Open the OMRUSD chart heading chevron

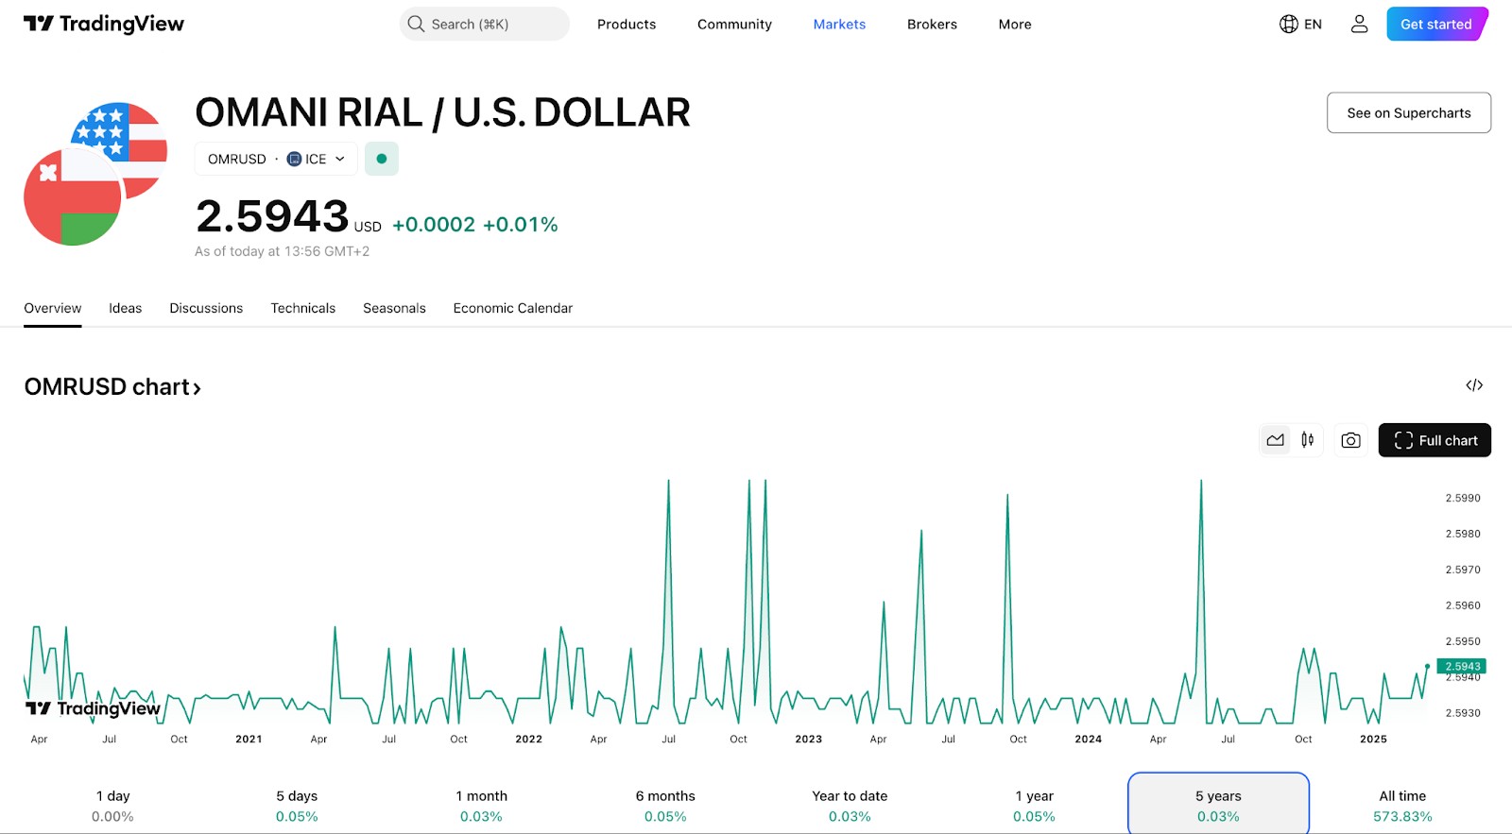click(x=198, y=388)
